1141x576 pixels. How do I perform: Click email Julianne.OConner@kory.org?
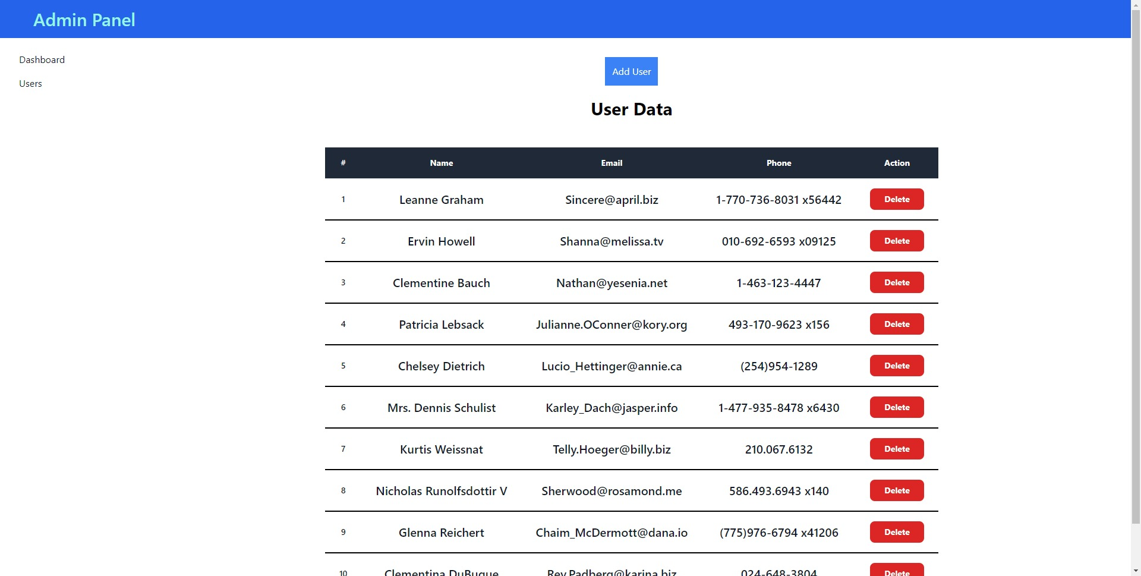tap(612, 325)
